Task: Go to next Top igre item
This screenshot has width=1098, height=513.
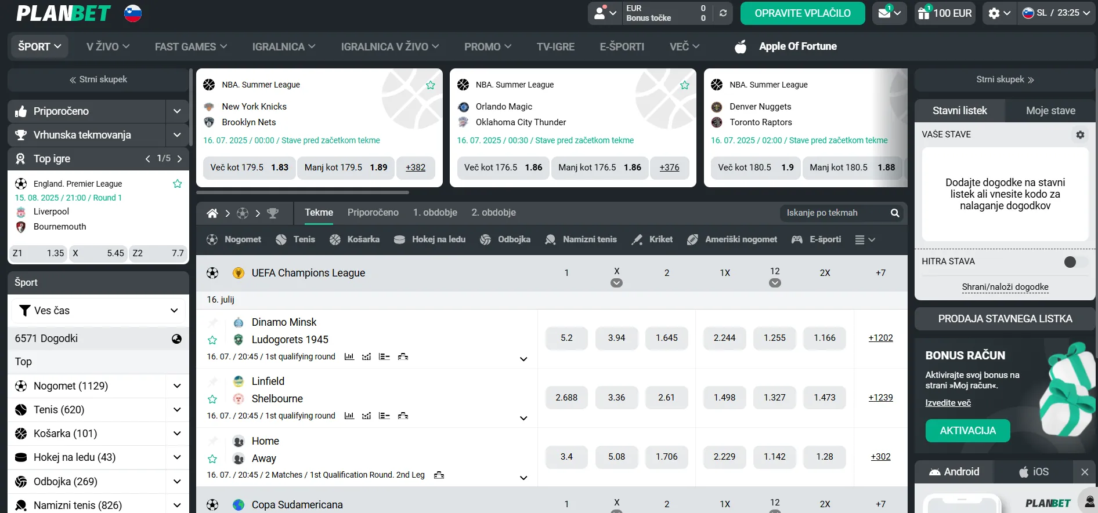Action: (x=179, y=159)
